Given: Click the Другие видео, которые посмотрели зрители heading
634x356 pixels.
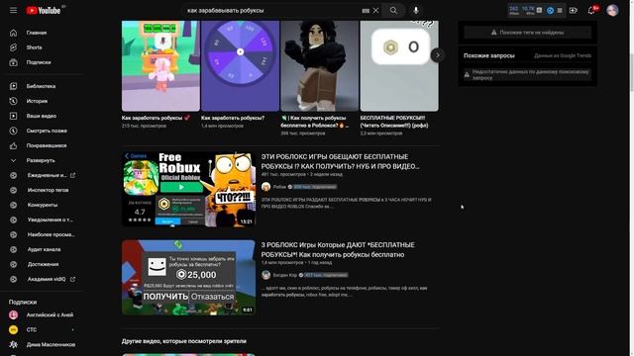Looking at the screenshot, I should tap(184, 341).
